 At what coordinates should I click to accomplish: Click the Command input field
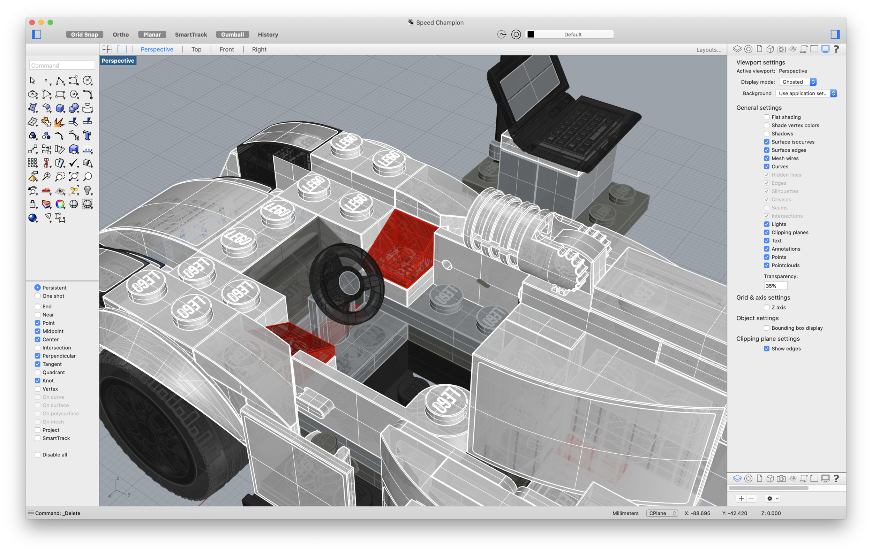pyautogui.click(x=62, y=66)
